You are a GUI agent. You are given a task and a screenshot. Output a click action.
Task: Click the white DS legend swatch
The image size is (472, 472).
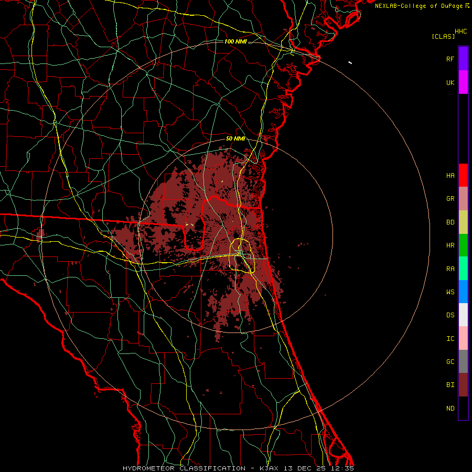pyautogui.click(x=463, y=315)
